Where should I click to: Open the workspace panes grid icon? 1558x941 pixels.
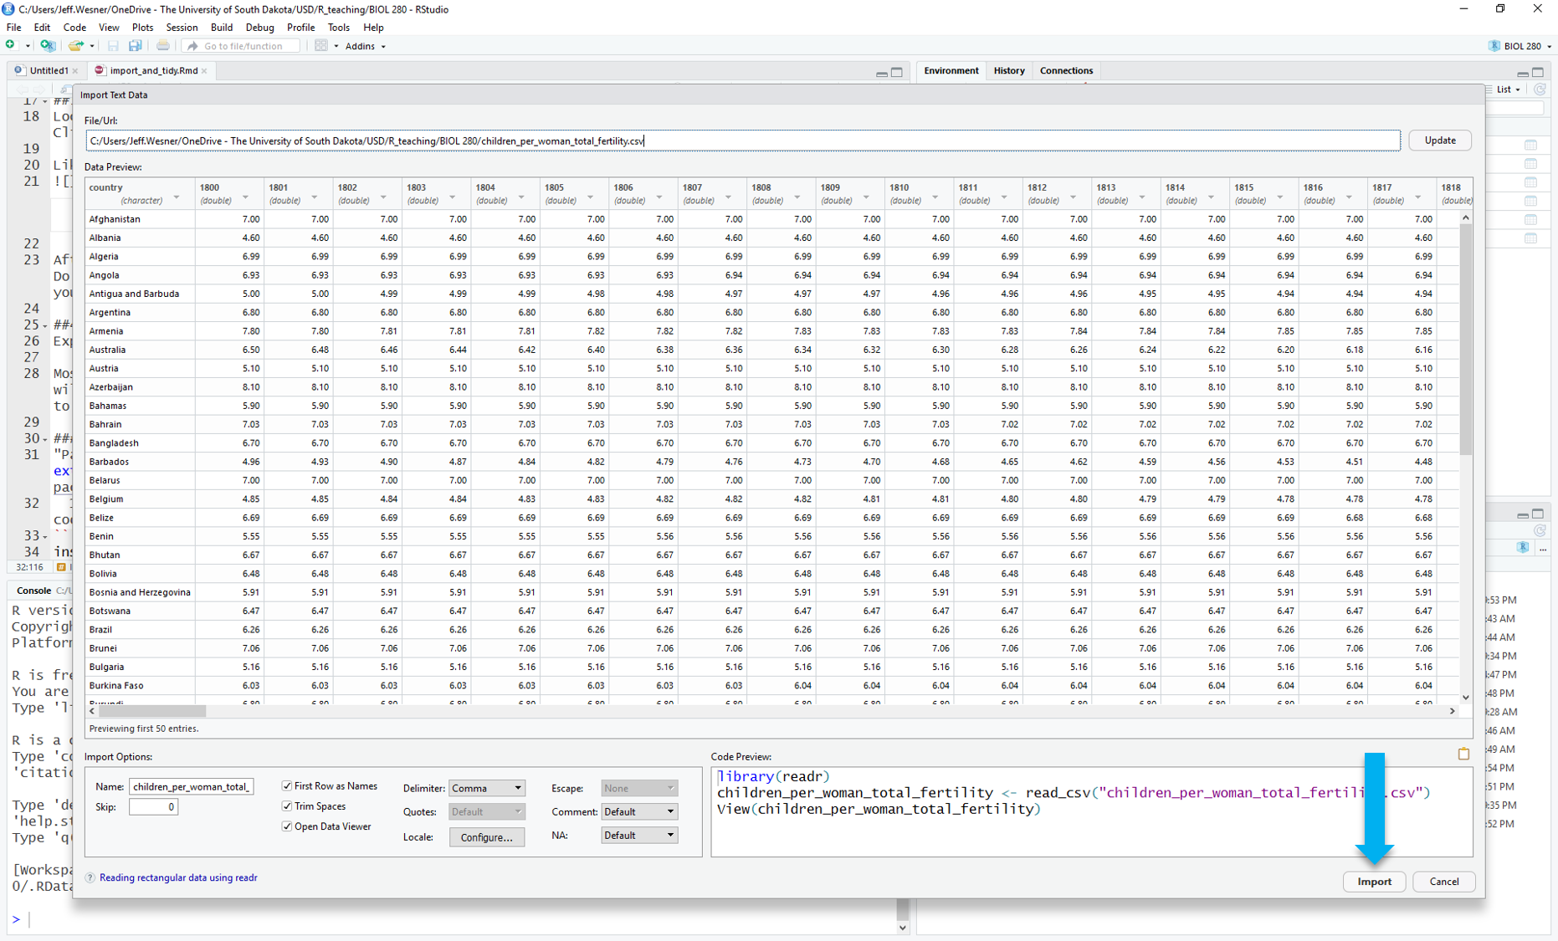point(321,46)
